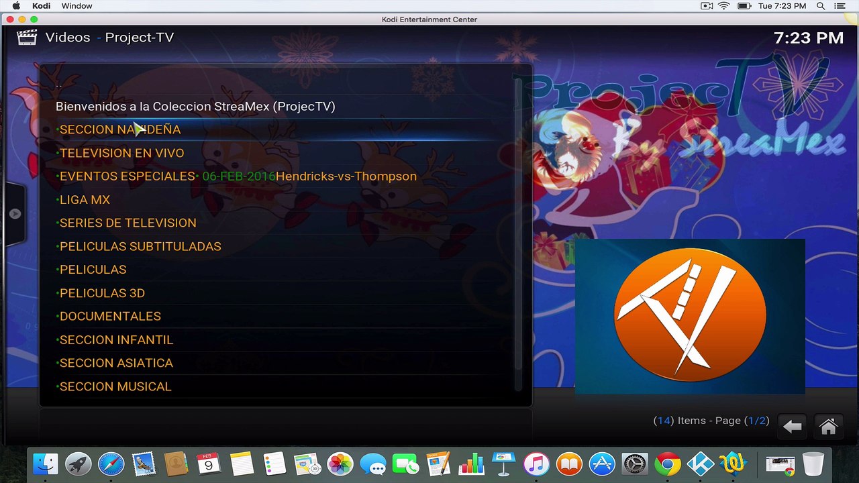Screen dimensions: 859x483
Task: Click the Tue 7:23 PM menu bar clock
Action: [x=782, y=6]
